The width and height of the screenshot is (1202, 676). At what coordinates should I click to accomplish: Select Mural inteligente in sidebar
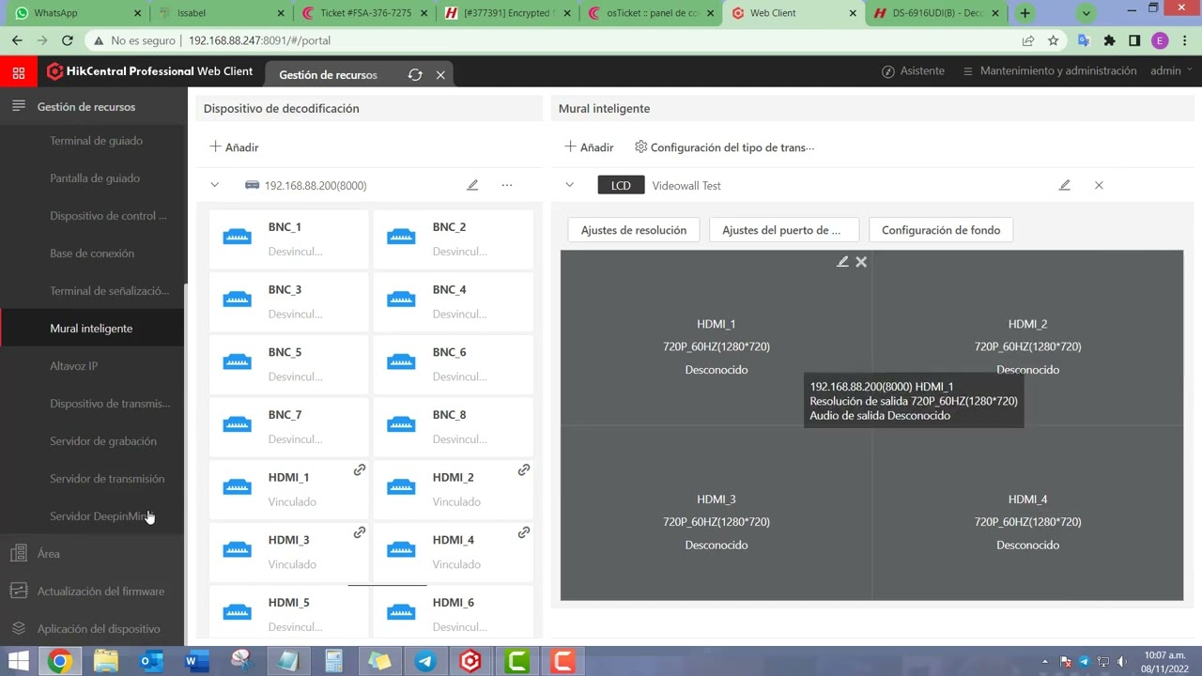click(x=92, y=329)
